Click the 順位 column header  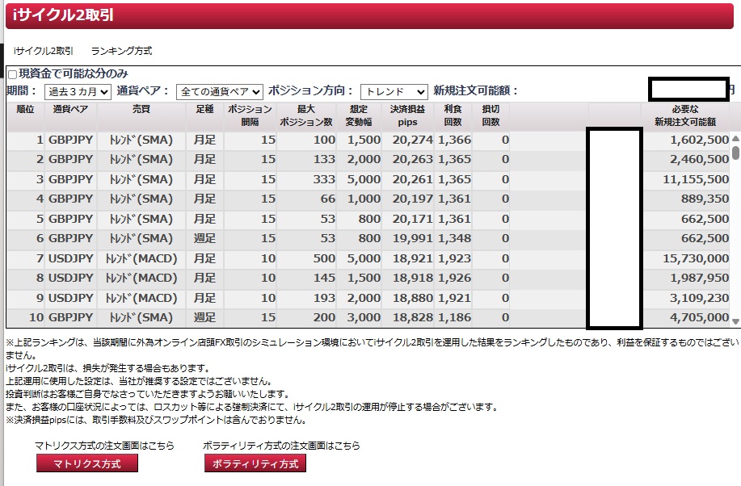click(x=26, y=109)
